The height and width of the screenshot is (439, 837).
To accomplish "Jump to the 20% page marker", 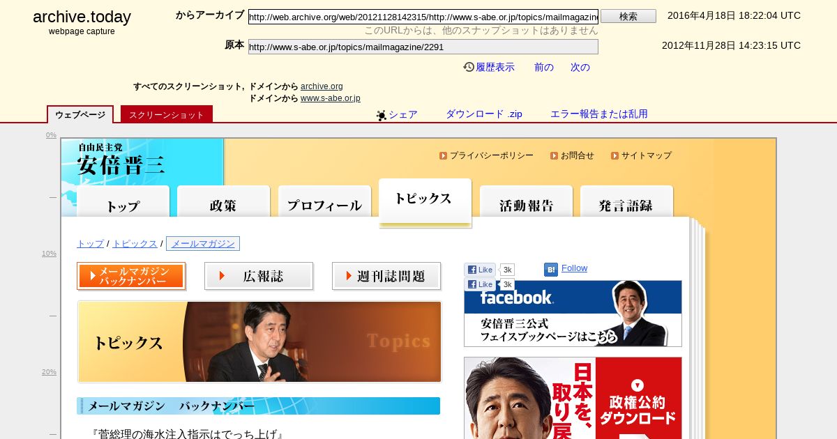I will click(49, 372).
